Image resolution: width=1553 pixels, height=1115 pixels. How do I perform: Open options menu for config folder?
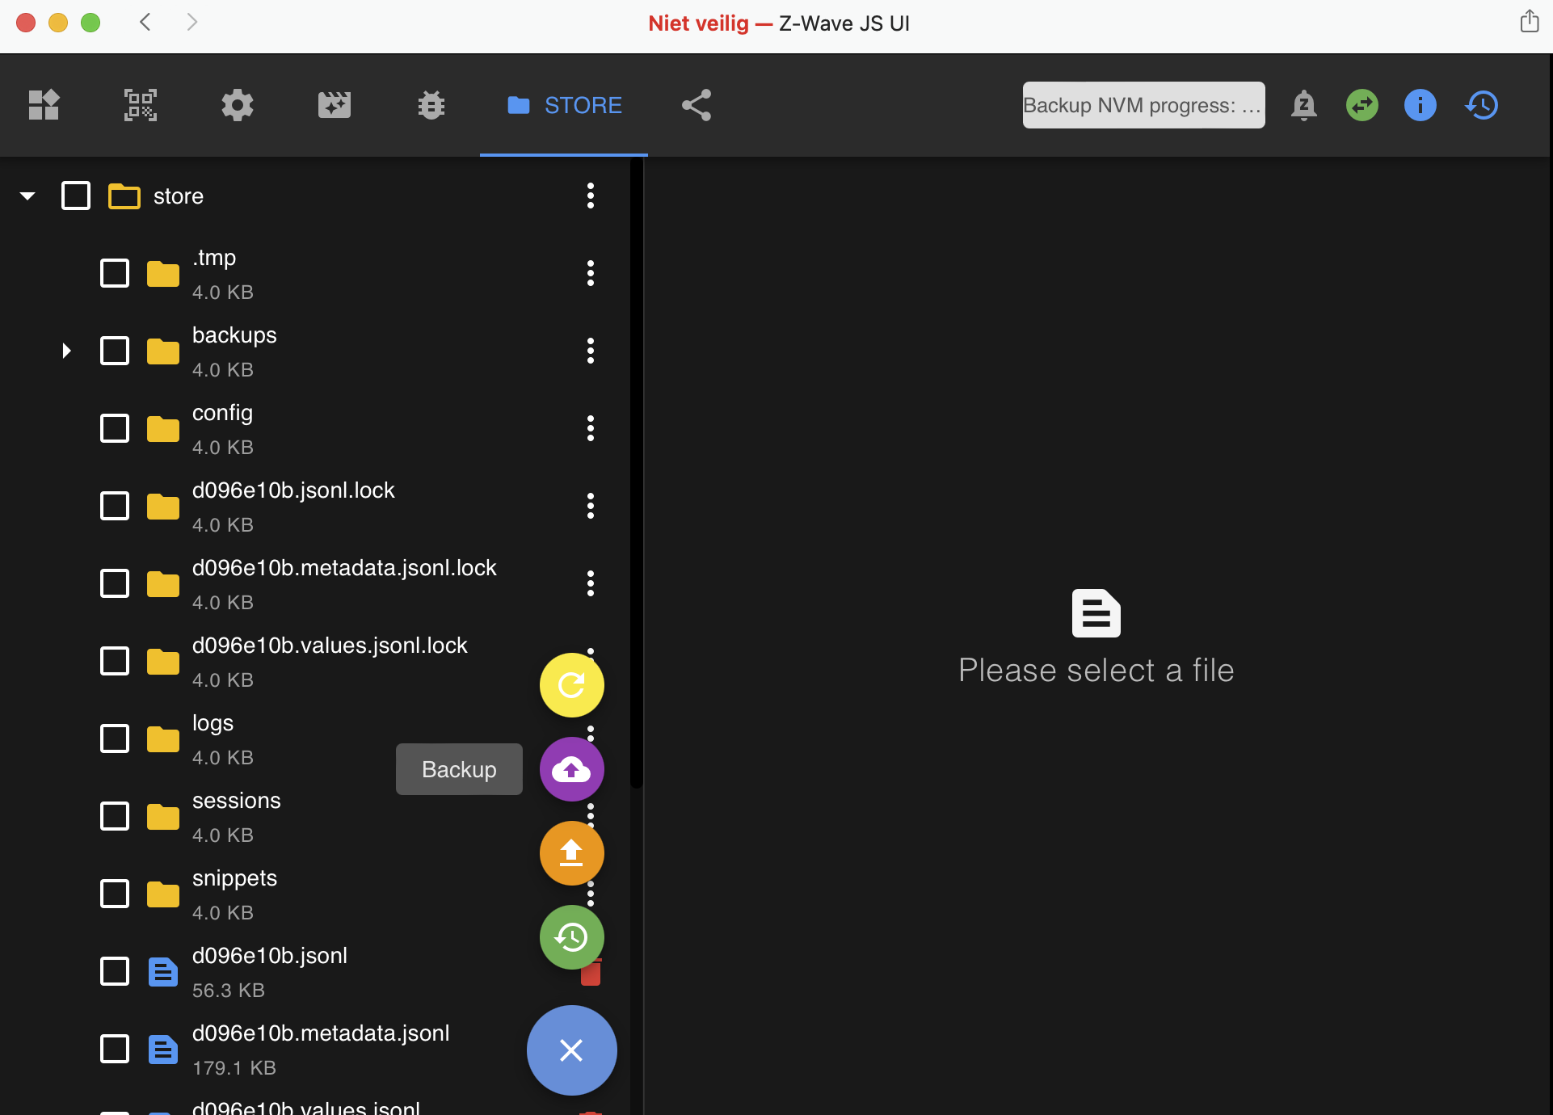point(591,428)
